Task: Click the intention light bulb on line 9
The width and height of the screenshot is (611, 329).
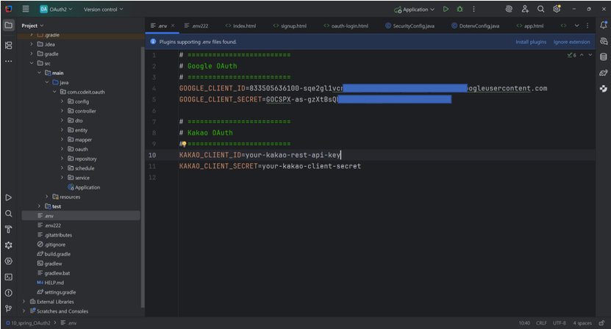Action: tap(185, 144)
